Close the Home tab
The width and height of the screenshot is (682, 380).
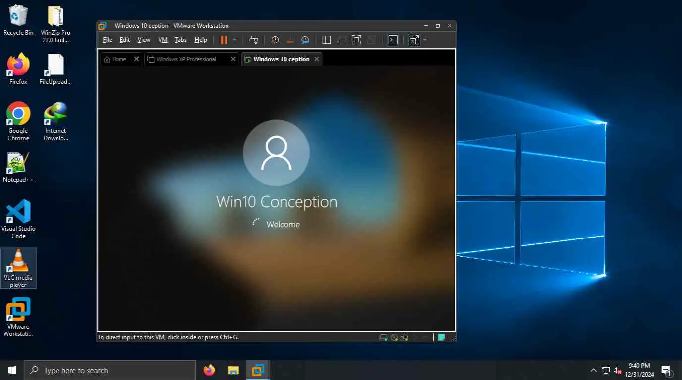tap(136, 59)
